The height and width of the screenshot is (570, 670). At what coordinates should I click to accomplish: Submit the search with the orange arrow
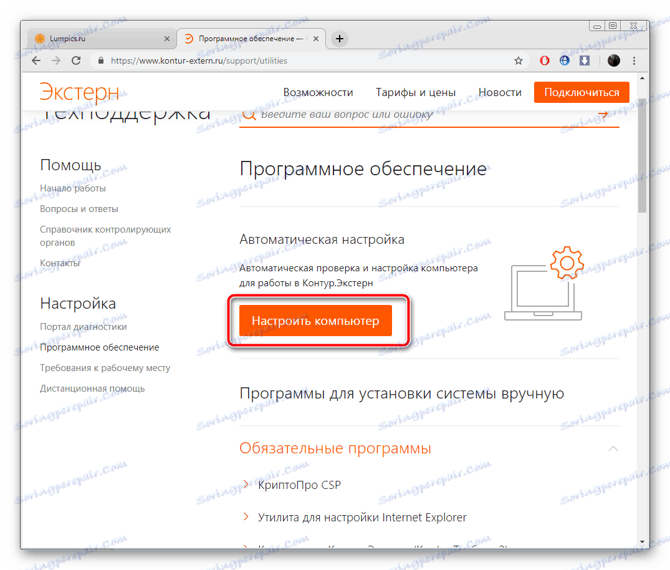pyautogui.click(x=603, y=115)
